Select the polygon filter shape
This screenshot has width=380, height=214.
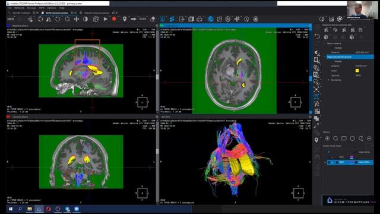pos(360,139)
